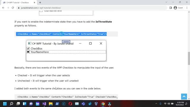
Task: View site lock information icon
Action: (18, 8)
